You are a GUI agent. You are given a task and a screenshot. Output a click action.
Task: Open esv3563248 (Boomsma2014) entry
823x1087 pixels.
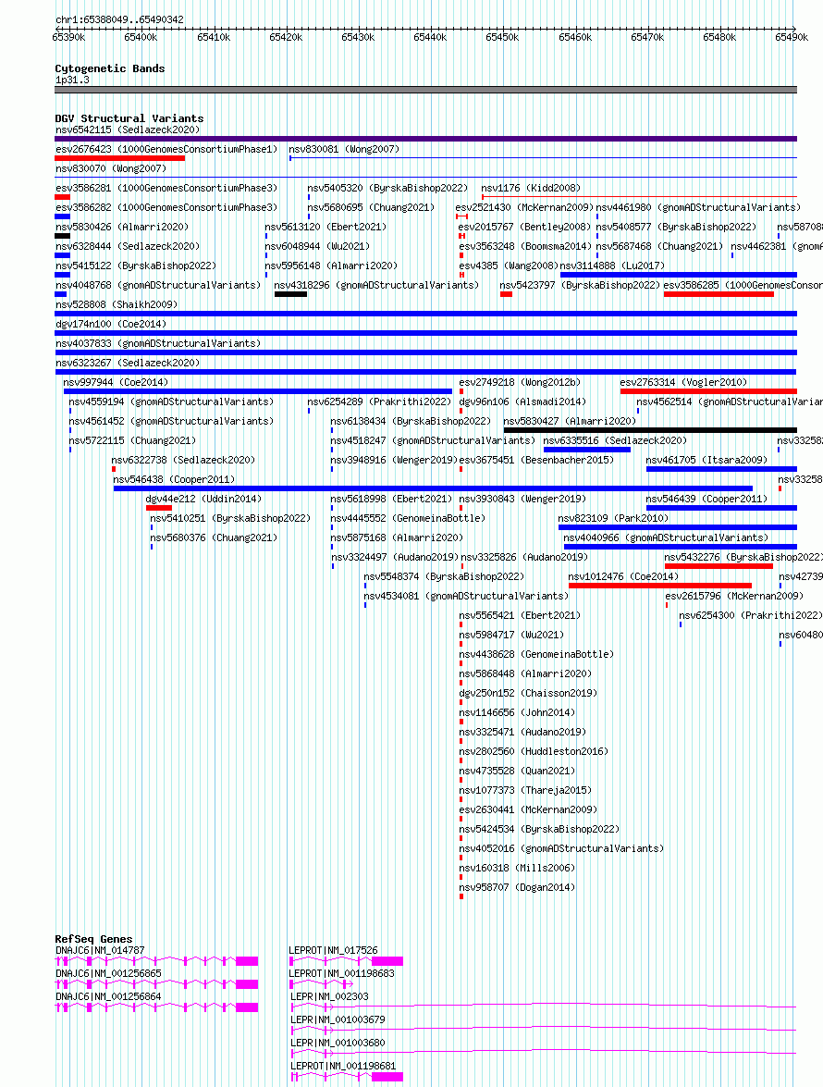525,246
